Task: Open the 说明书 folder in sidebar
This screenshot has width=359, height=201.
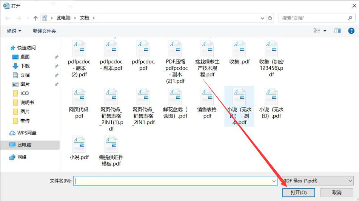Action: click(23, 102)
